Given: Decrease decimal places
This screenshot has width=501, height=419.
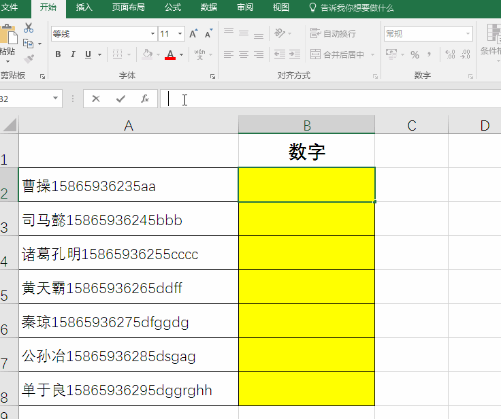Looking at the screenshot, I should tap(465, 54).
